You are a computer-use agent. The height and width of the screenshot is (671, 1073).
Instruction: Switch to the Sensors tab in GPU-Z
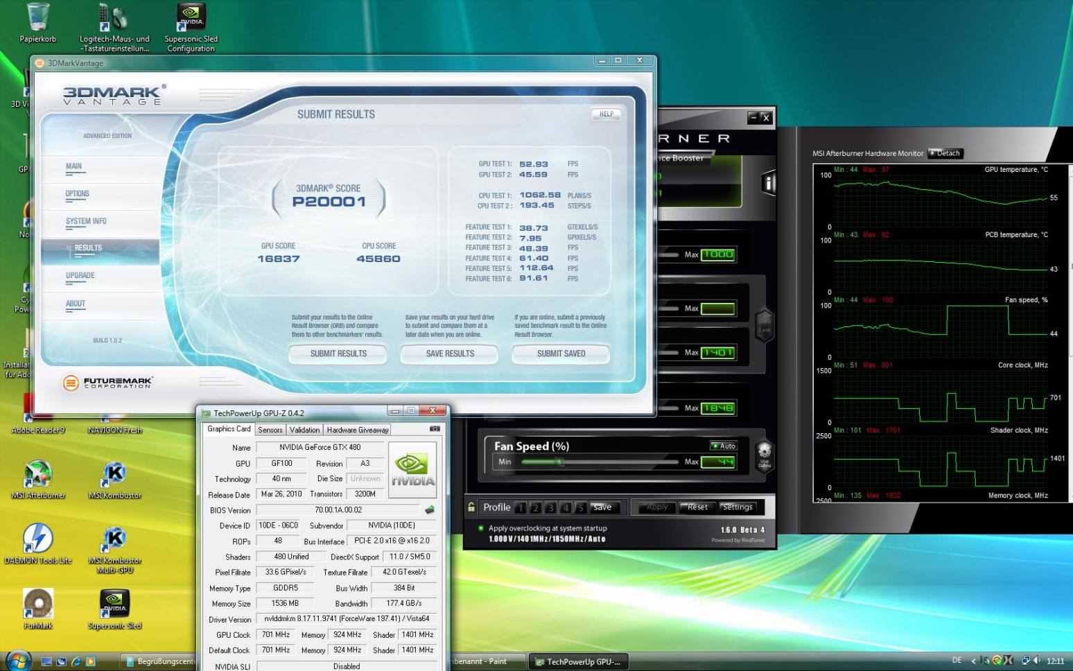click(x=270, y=430)
